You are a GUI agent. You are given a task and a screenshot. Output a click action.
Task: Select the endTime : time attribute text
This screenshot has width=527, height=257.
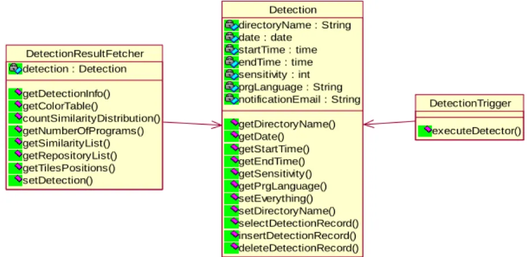tap(276, 62)
